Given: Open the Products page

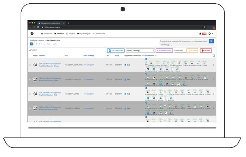Looking at the screenshot, I should click(59, 34).
